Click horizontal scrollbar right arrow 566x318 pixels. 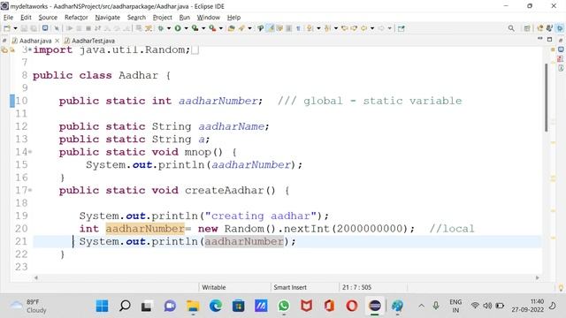click(x=538, y=277)
